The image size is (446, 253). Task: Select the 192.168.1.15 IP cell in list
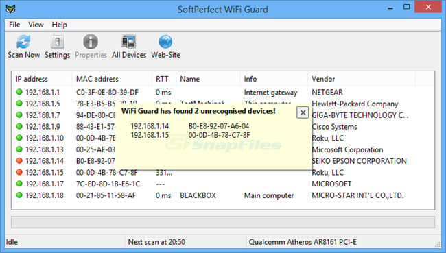click(x=45, y=173)
